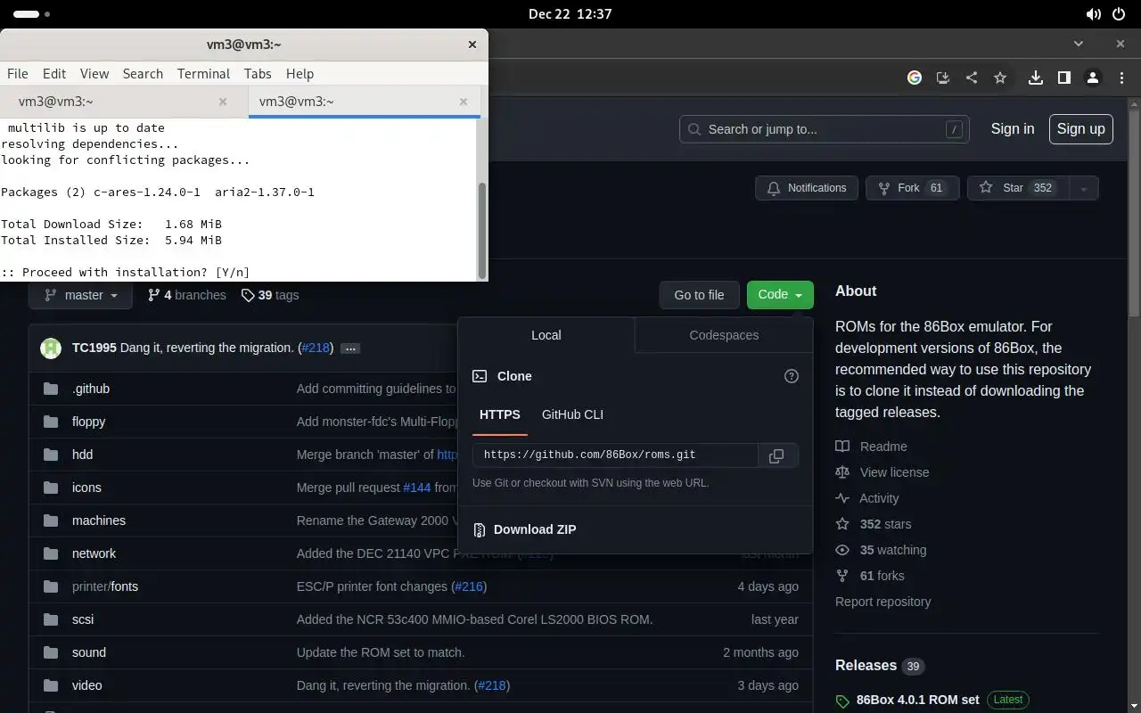Open the date and time in top bar
This screenshot has width=1141, height=713.
click(x=570, y=14)
